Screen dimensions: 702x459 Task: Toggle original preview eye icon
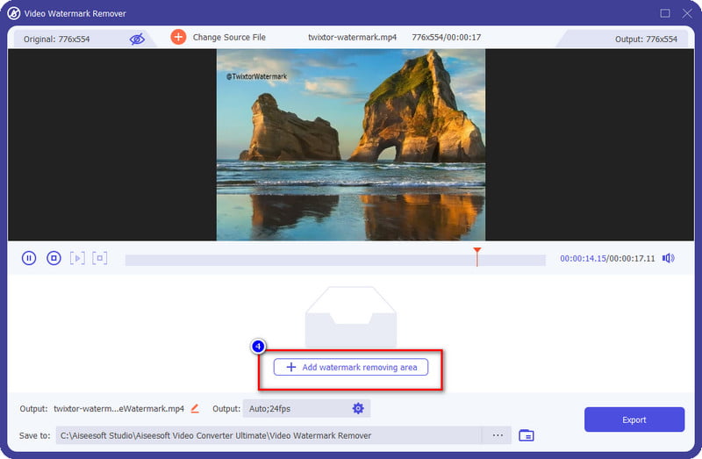(137, 38)
